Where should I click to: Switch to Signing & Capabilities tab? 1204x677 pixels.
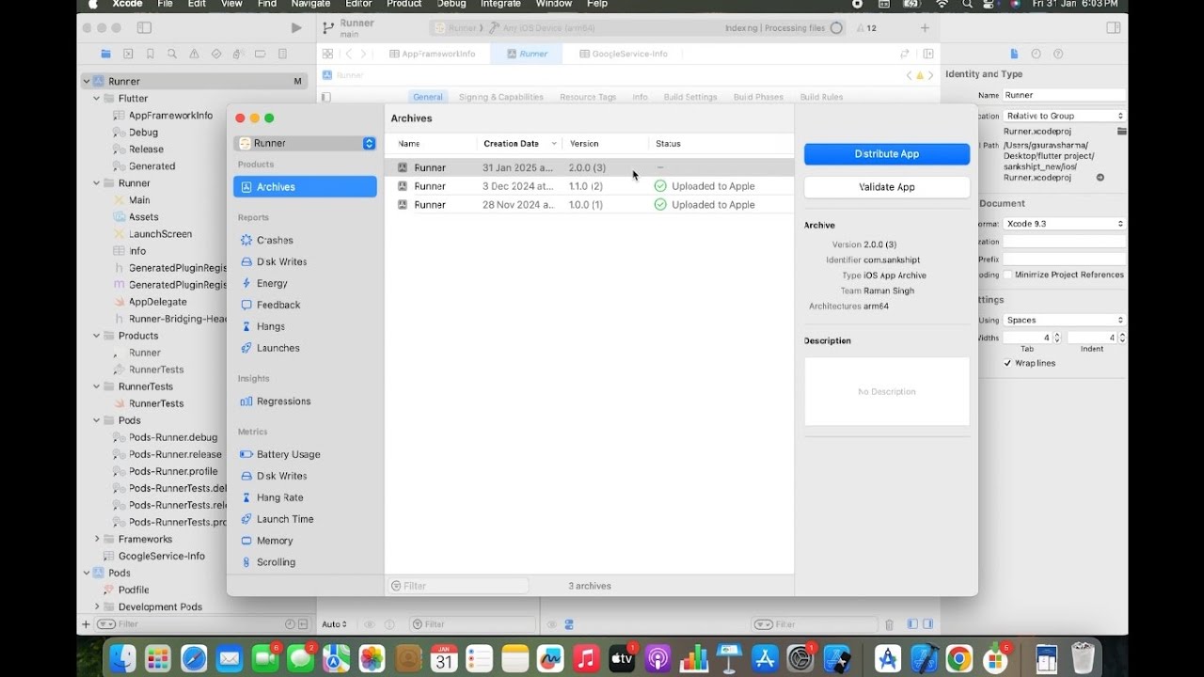point(501,97)
